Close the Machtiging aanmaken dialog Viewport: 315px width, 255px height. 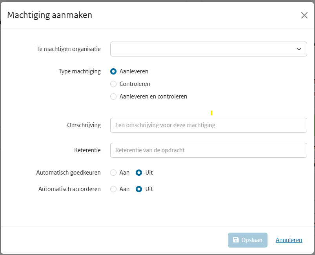304,15
